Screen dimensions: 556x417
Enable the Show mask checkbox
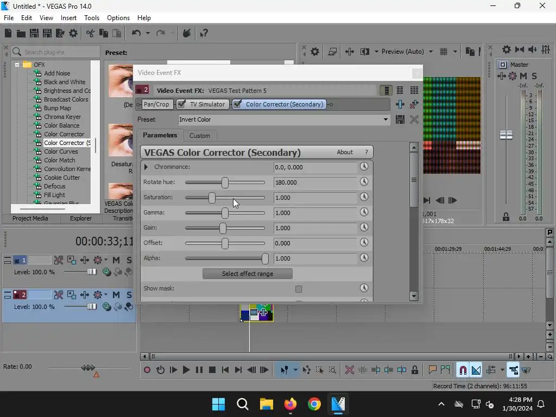click(299, 289)
